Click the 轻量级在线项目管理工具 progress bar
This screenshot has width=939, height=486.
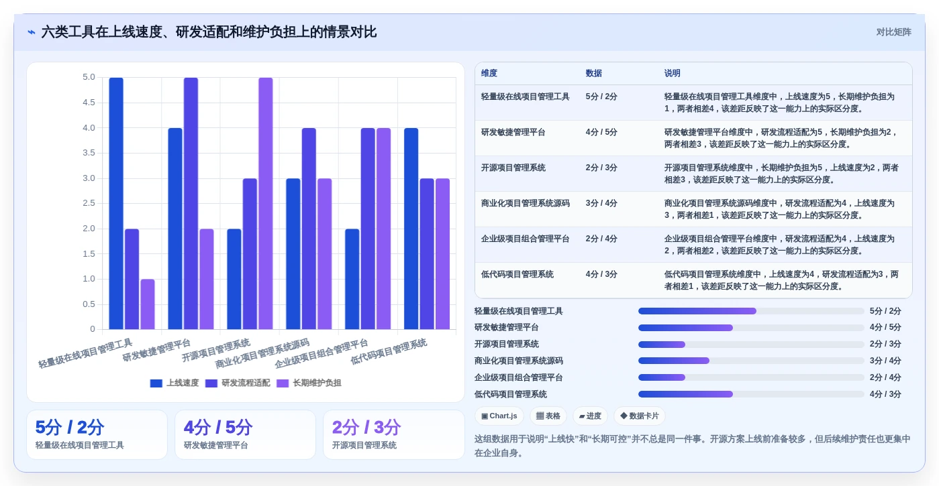click(751, 311)
